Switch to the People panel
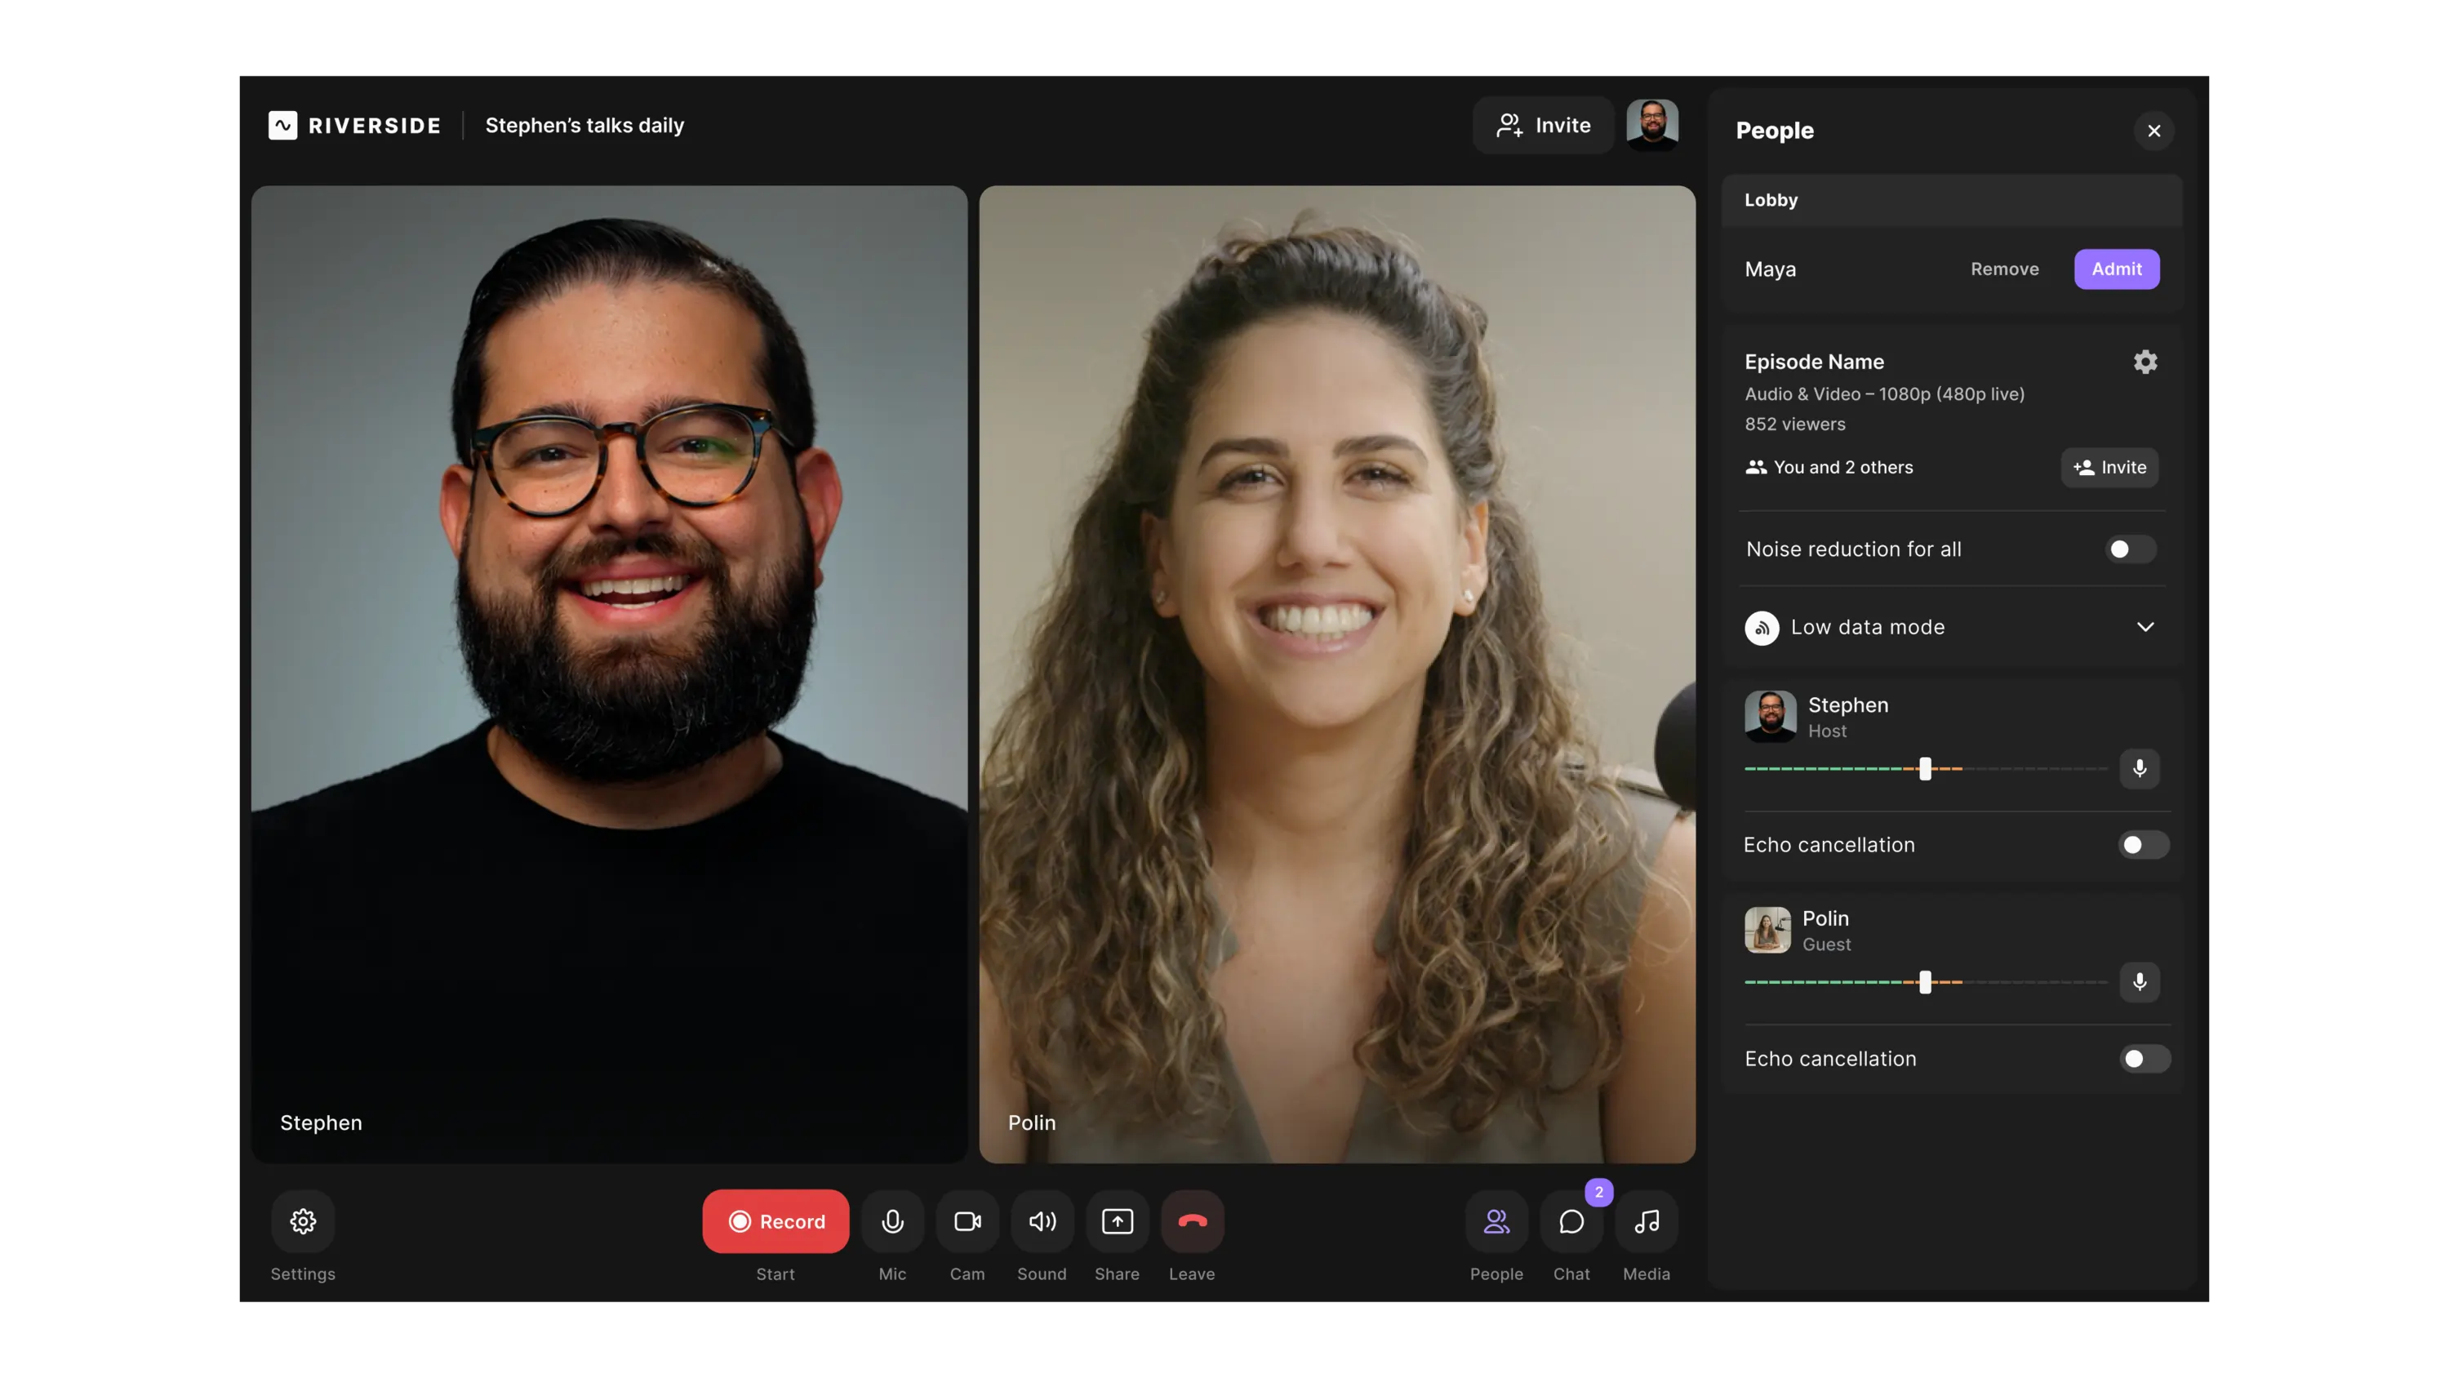This screenshot has height=1378, width=2449. (x=1496, y=1221)
